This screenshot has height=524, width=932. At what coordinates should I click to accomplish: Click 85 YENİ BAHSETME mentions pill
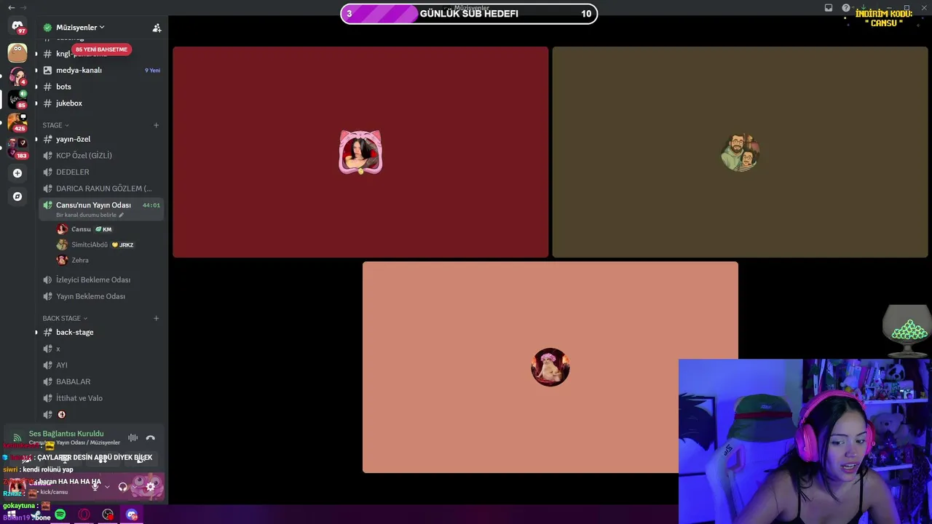coord(101,49)
